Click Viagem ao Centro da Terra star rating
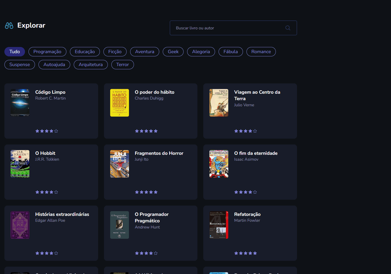 [246, 131]
